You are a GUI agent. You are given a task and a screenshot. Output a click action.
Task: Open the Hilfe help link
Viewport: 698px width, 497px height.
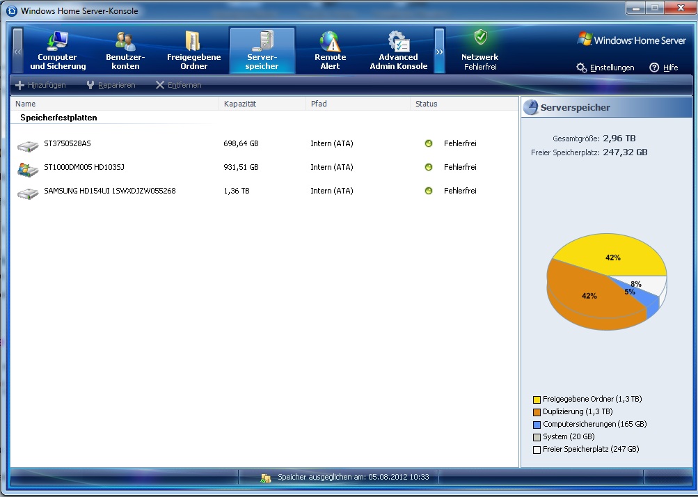point(664,68)
